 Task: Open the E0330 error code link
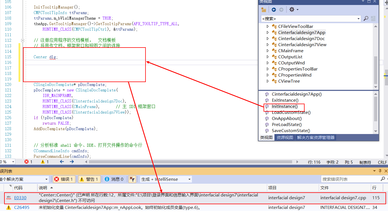(x=20, y=198)
